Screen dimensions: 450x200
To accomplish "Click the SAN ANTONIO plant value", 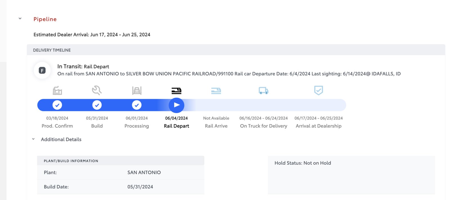I will tap(144, 172).
